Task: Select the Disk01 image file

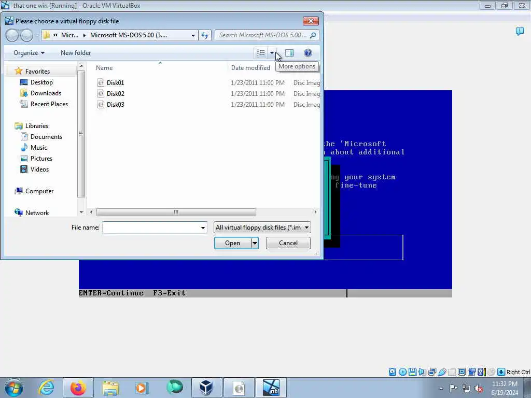Action: (x=116, y=82)
